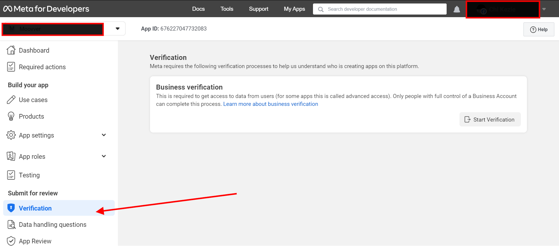The image size is (559, 246).
Task: Click the App Review shield-check icon
Action: (x=11, y=241)
